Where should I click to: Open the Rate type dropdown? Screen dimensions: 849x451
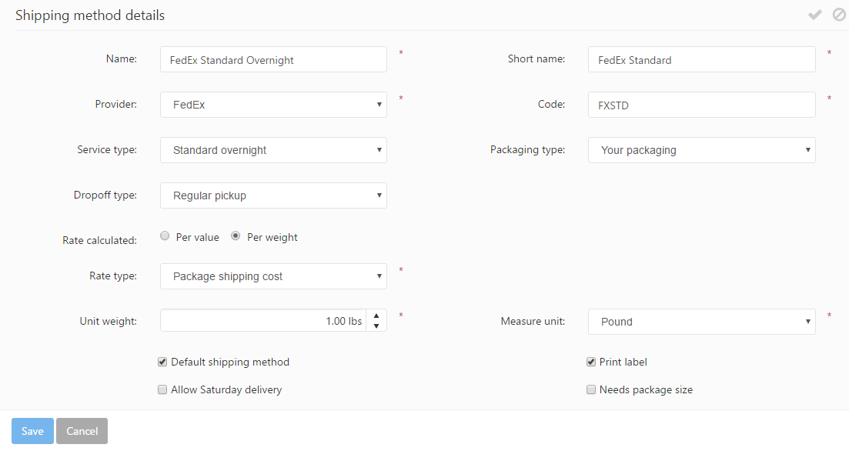[x=273, y=276]
